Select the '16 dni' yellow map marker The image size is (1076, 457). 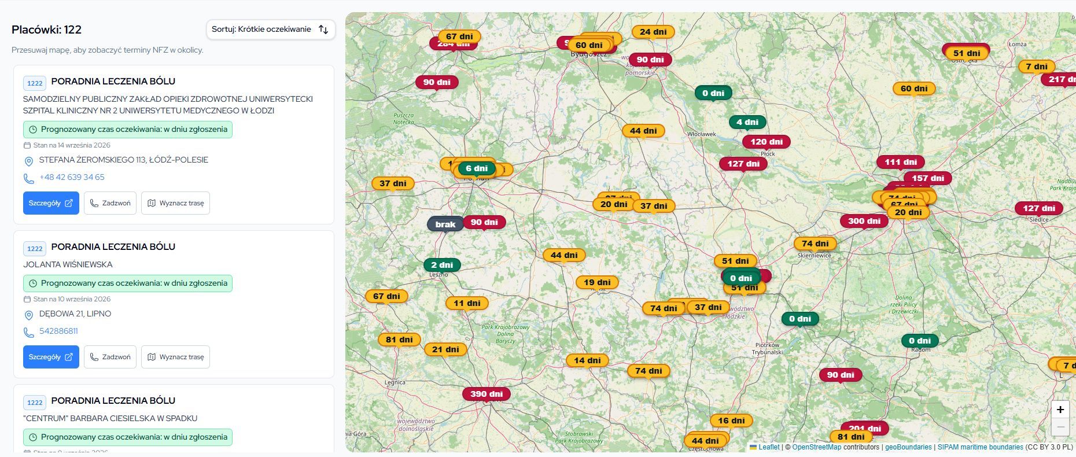tap(731, 421)
